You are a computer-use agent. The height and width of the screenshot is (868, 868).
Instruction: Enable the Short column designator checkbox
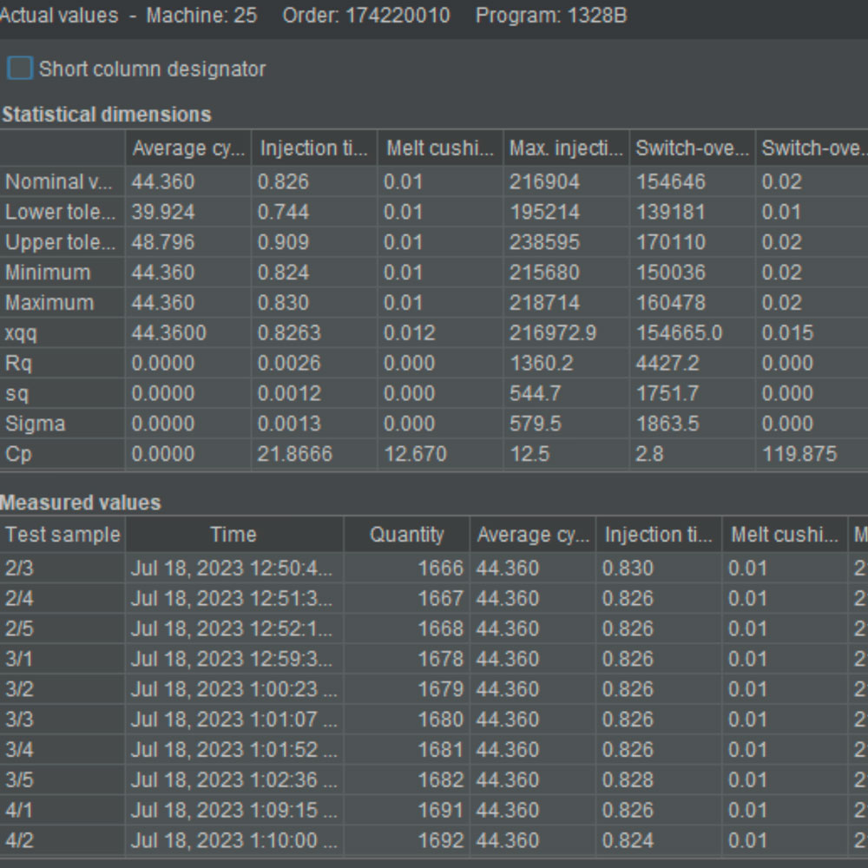click(x=20, y=69)
